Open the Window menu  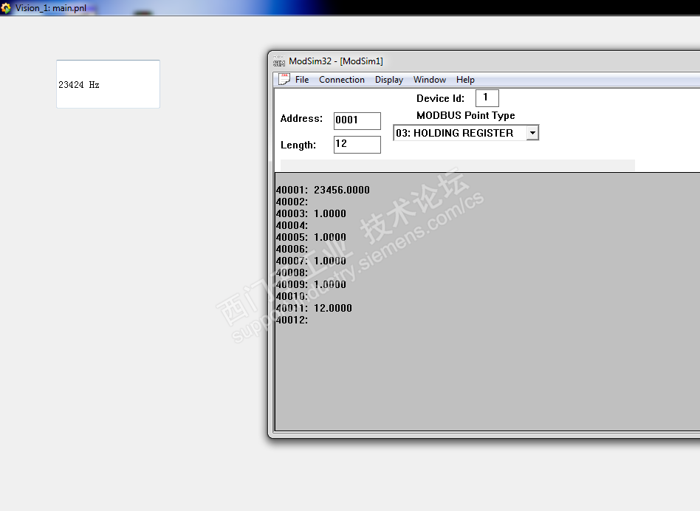click(x=430, y=80)
